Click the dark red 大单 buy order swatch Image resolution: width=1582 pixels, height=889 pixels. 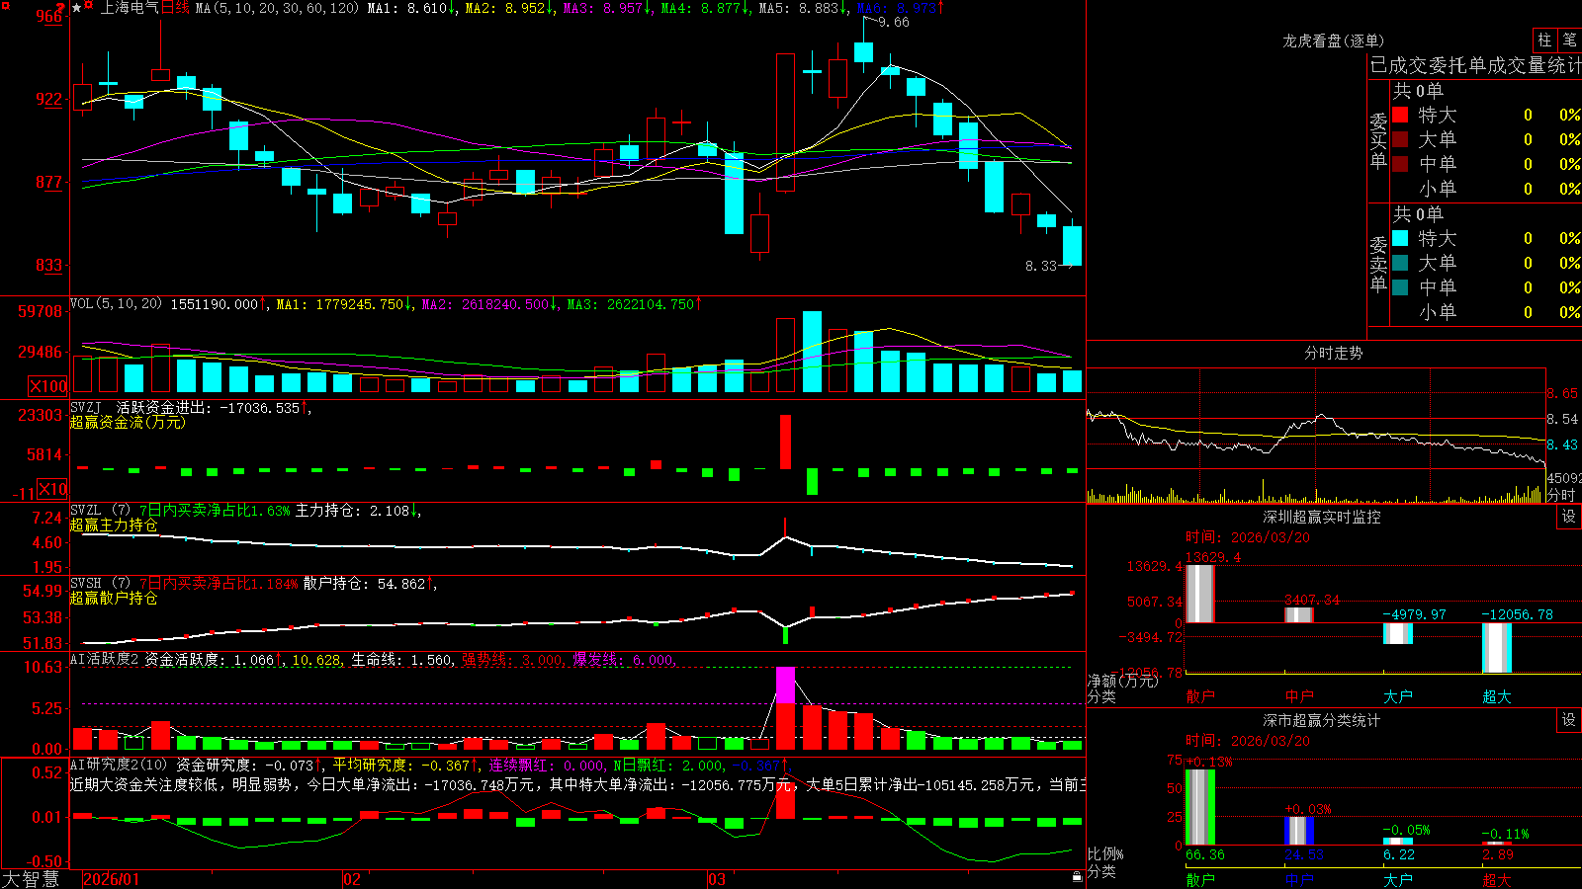pyautogui.click(x=1400, y=139)
